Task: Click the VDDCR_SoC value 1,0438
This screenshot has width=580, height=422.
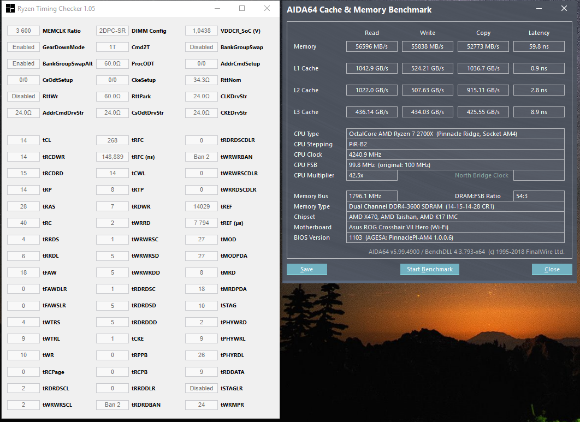Action: [x=202, y=31]
